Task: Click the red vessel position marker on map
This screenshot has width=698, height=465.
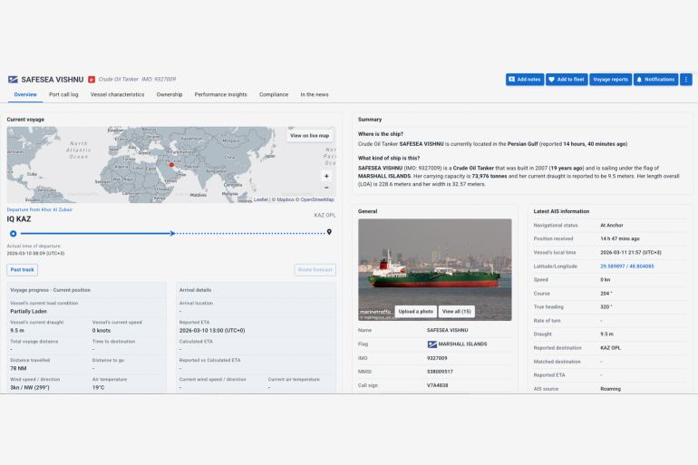Action: tap(171, 164)
